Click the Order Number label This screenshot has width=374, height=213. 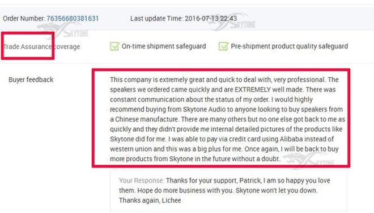(x=24, y=18)
